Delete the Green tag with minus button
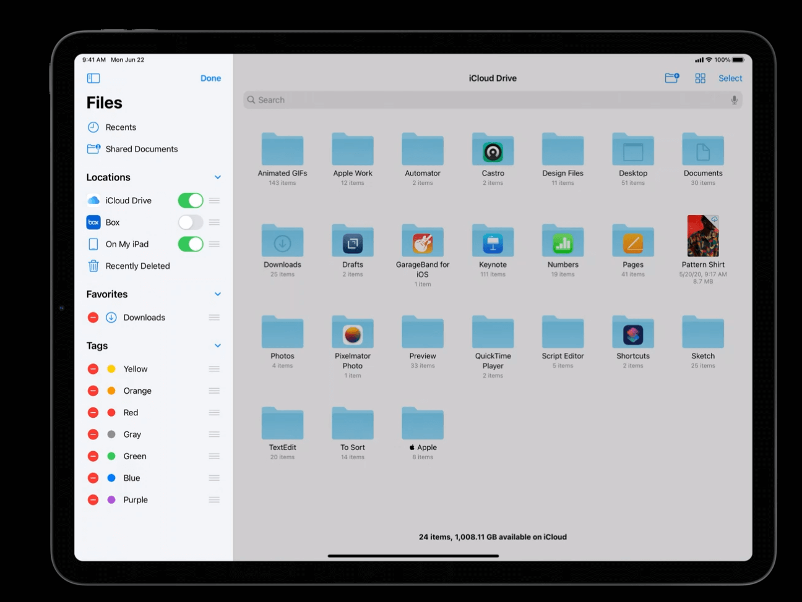This screenshot has width=802, height=602. tap(93, 456)
